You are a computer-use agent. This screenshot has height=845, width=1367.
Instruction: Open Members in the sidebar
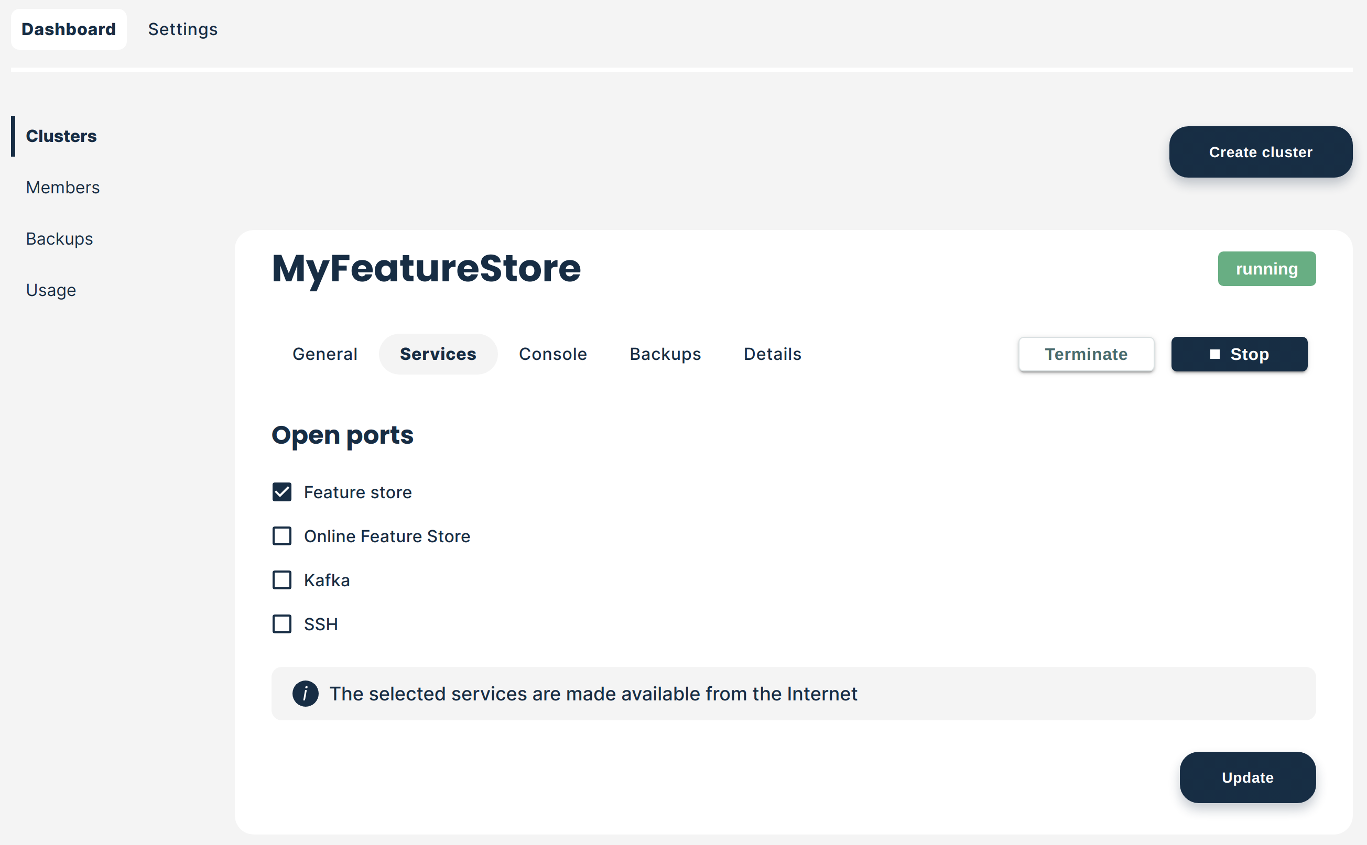pyautogui.click(x=62, y=187)
